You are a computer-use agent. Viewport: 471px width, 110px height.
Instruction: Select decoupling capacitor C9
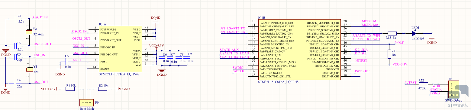187,58
